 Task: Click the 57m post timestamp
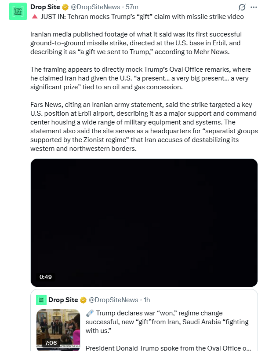point(132,7)
